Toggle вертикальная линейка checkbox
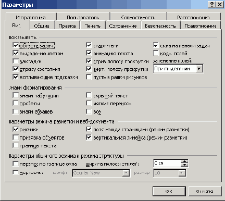225x201 pixels. tap(89, 137)
